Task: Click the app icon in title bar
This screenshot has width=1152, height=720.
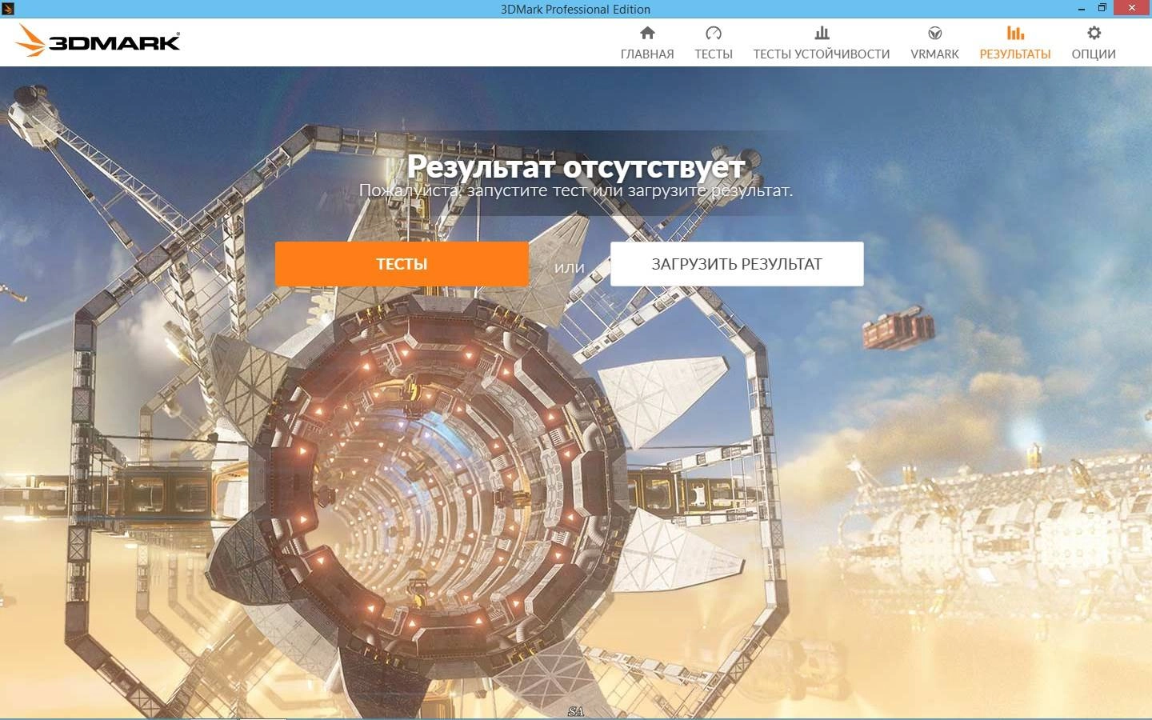Action: coord(8,9)
